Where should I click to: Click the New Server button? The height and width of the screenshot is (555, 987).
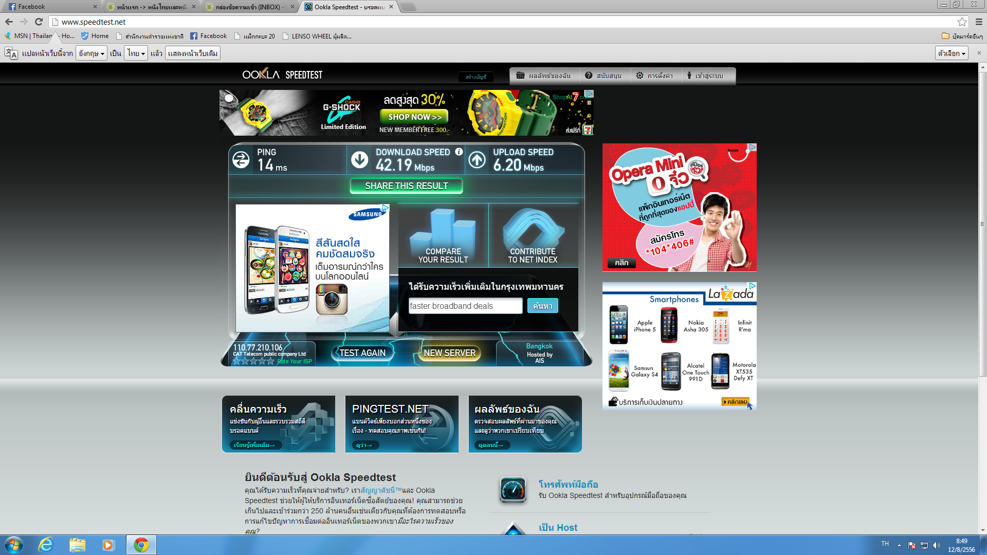[449, 353]
